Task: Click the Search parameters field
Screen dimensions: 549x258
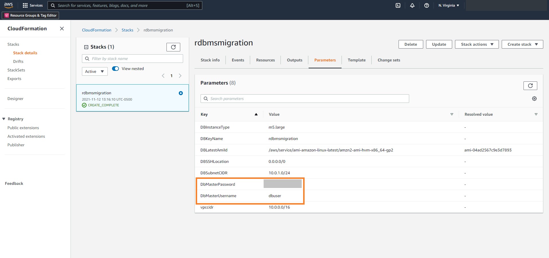Action: 305,99
